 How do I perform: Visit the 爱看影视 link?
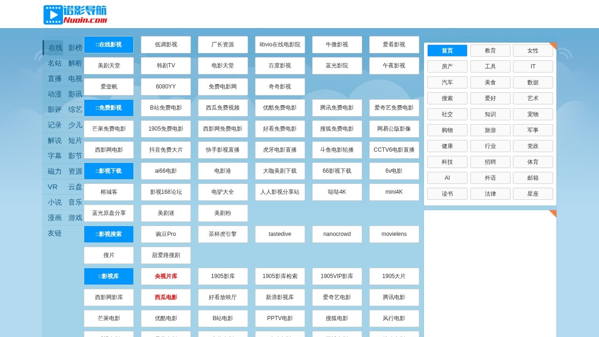coord(394,45)
